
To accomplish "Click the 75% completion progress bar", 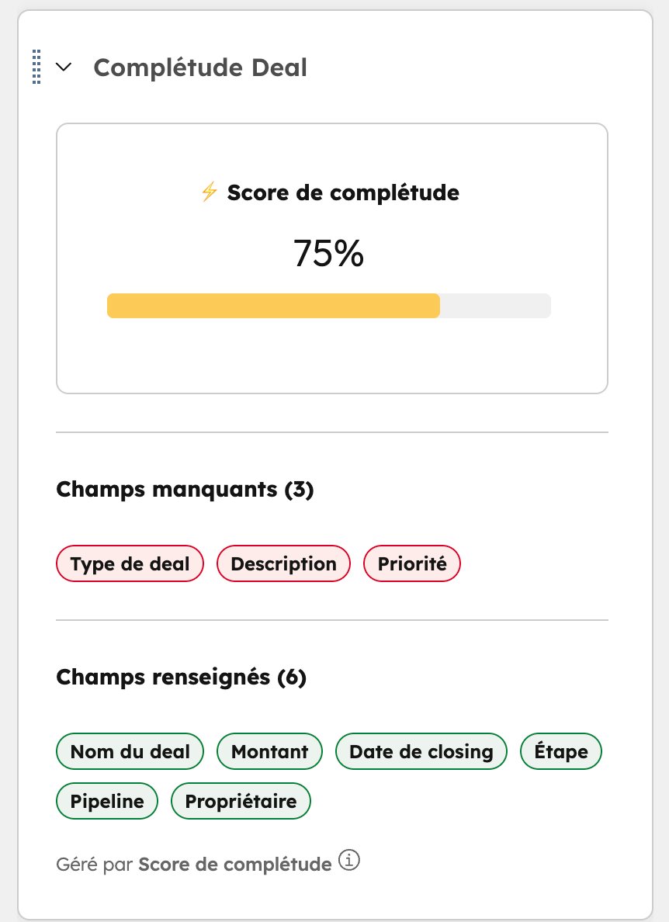I will click(328, 306).
